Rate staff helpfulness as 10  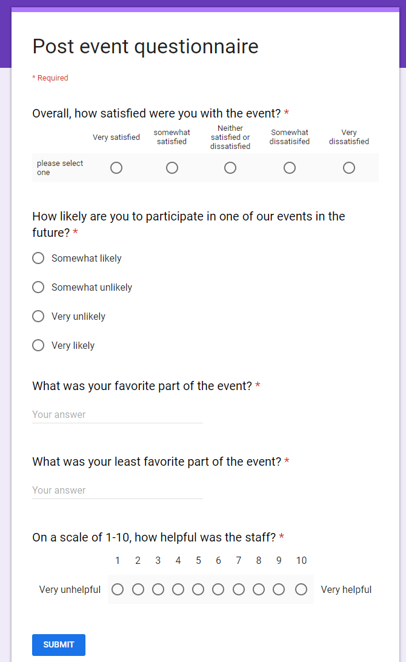click(x=301, y=589)
